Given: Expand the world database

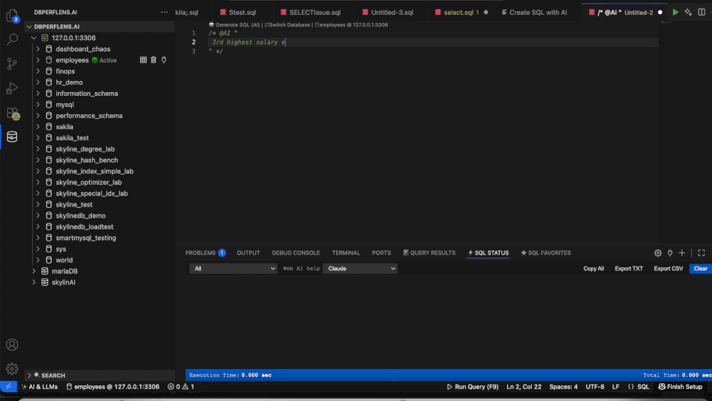Looking at the screenshot, I should [x=38, y=260].
